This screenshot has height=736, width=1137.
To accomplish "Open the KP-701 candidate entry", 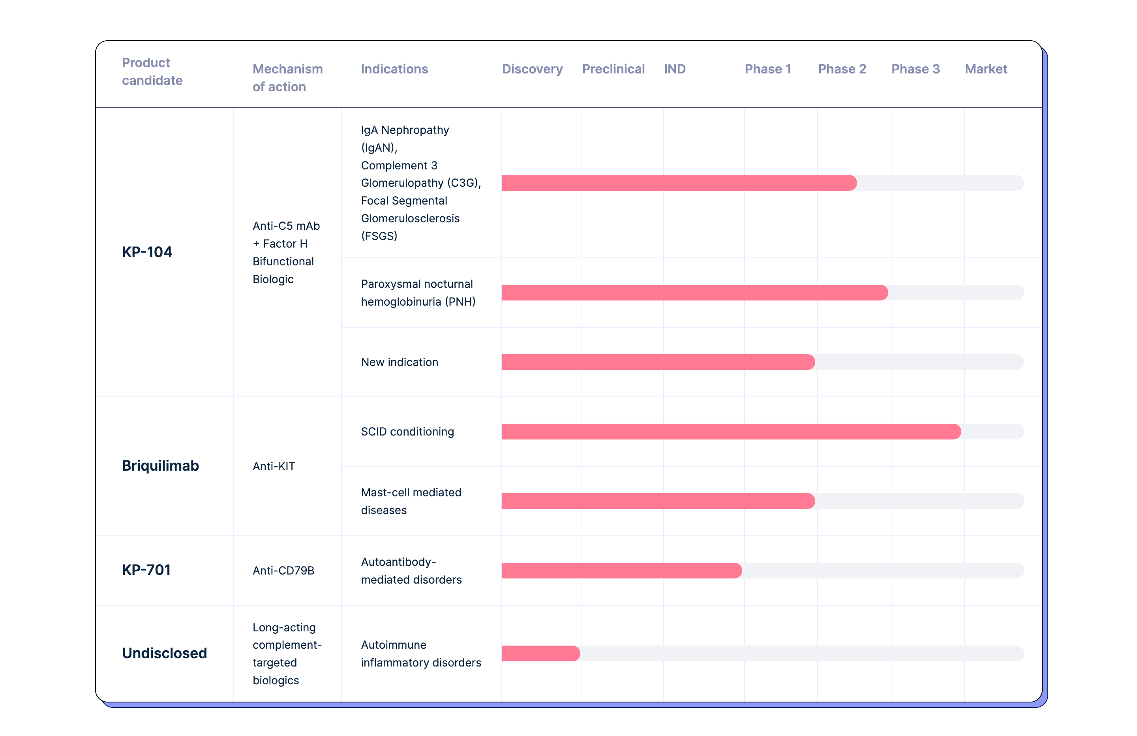I will (x=146, y=570).
